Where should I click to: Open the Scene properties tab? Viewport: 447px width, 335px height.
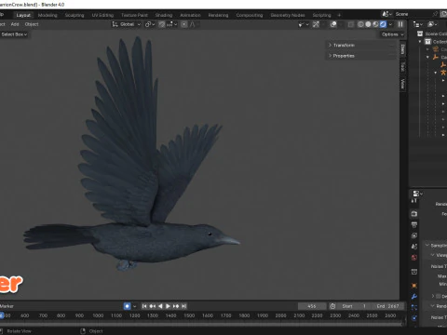tap(414, 247)
